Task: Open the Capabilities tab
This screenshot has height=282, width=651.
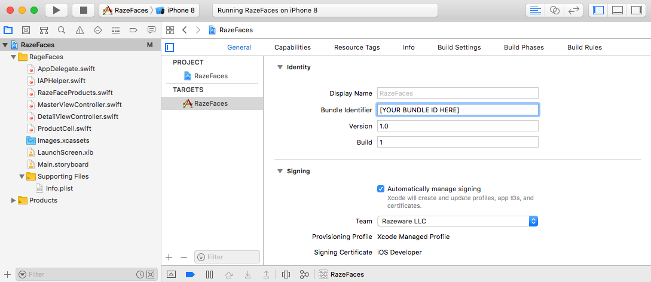Action: 292,47
